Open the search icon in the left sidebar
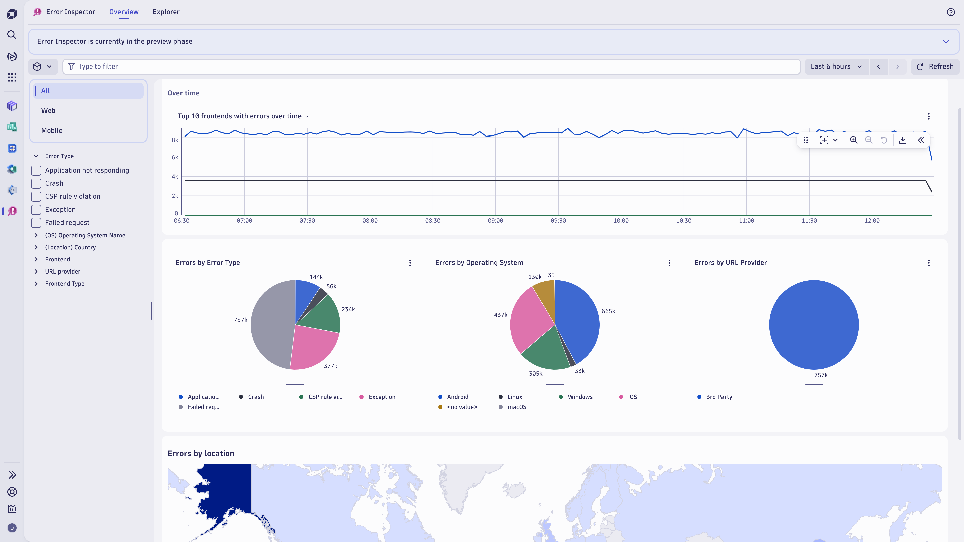Image resolution: width=964 pixels, height=542 pixels. point(12,35)
